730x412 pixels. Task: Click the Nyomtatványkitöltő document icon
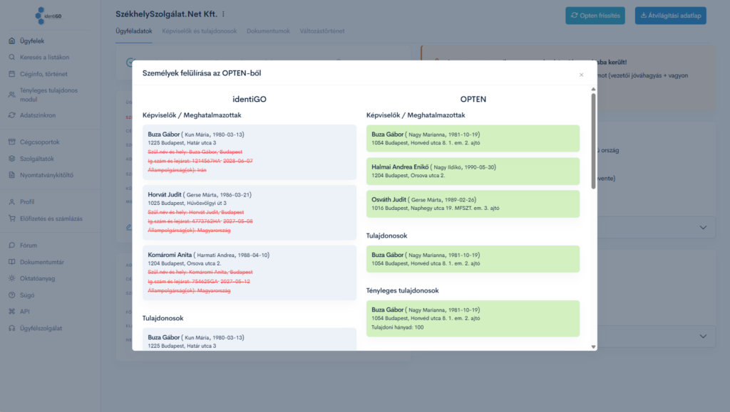coord(11,175)
